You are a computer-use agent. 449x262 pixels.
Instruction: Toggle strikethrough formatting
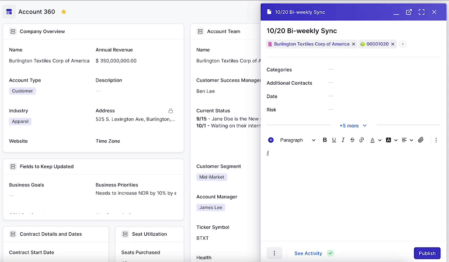point(352,140)
